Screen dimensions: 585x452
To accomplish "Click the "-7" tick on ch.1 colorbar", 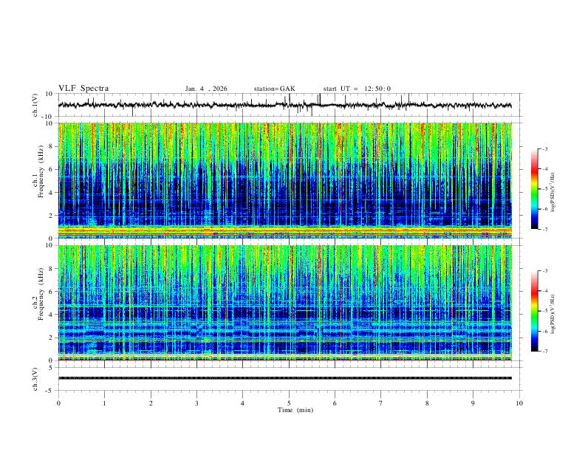I will [545, 230].
